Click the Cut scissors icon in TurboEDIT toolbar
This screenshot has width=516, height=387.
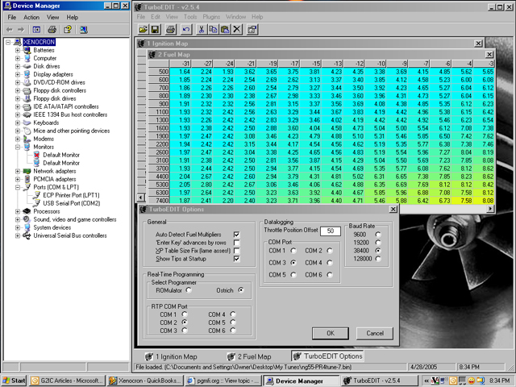pyautogui.click(x=201, y=30)
